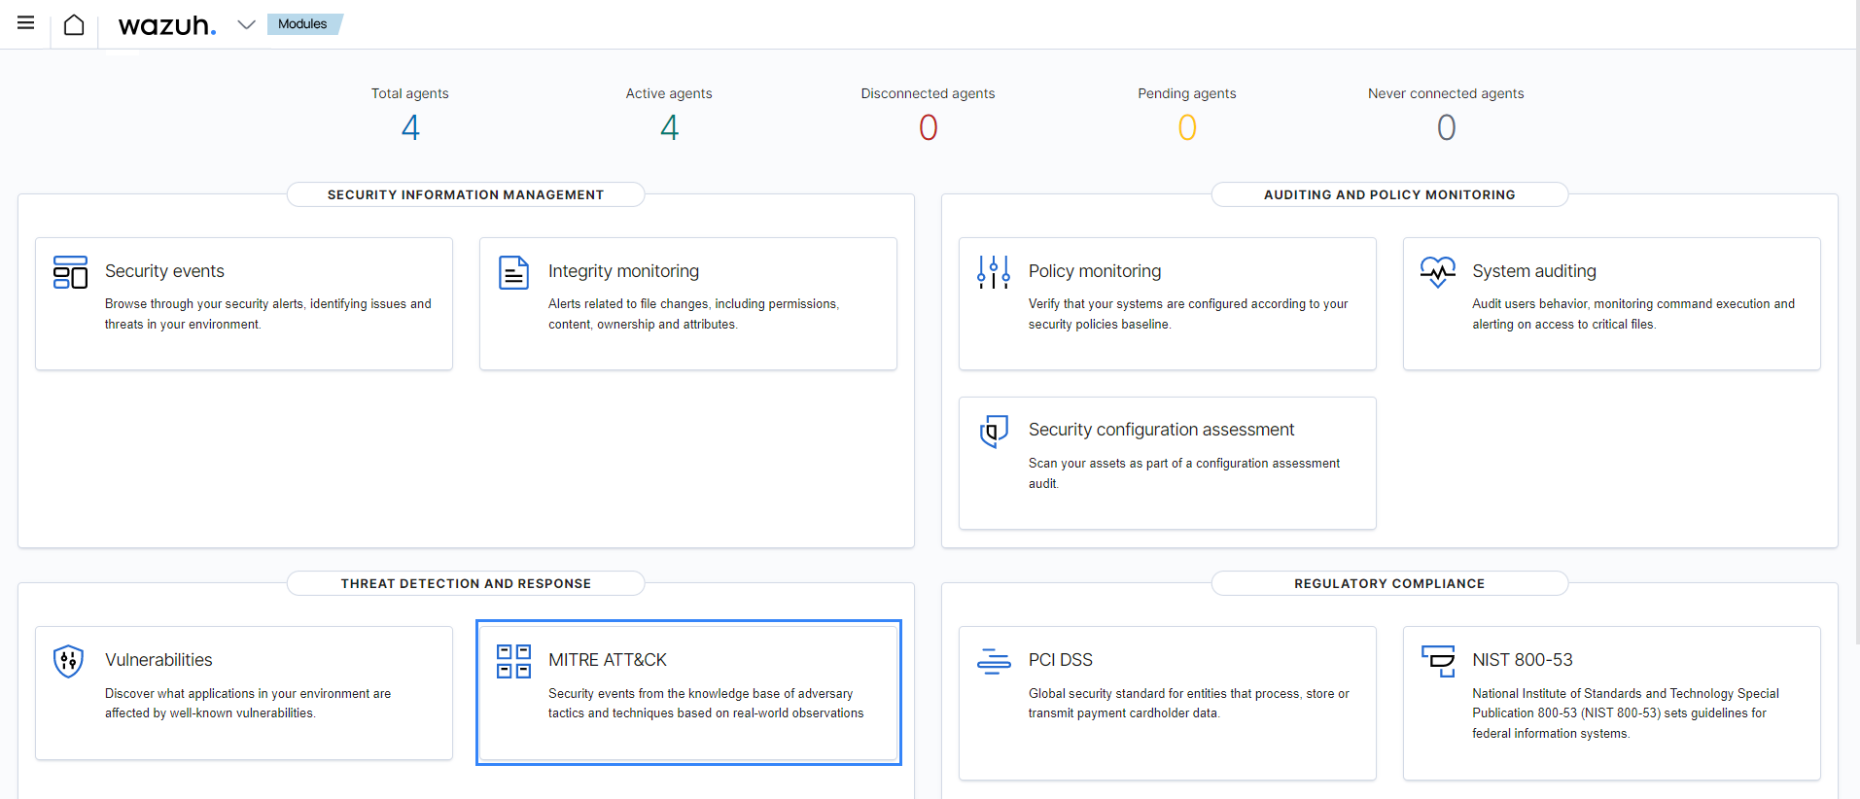Viewport: 1860px width, 799px height.
Task: Click the Total agents count 4
Action: coord(410,127)
